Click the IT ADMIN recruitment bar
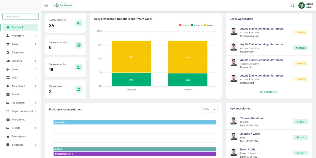The image size is (316, 158). pyautogui.click(x=135, y=122)
